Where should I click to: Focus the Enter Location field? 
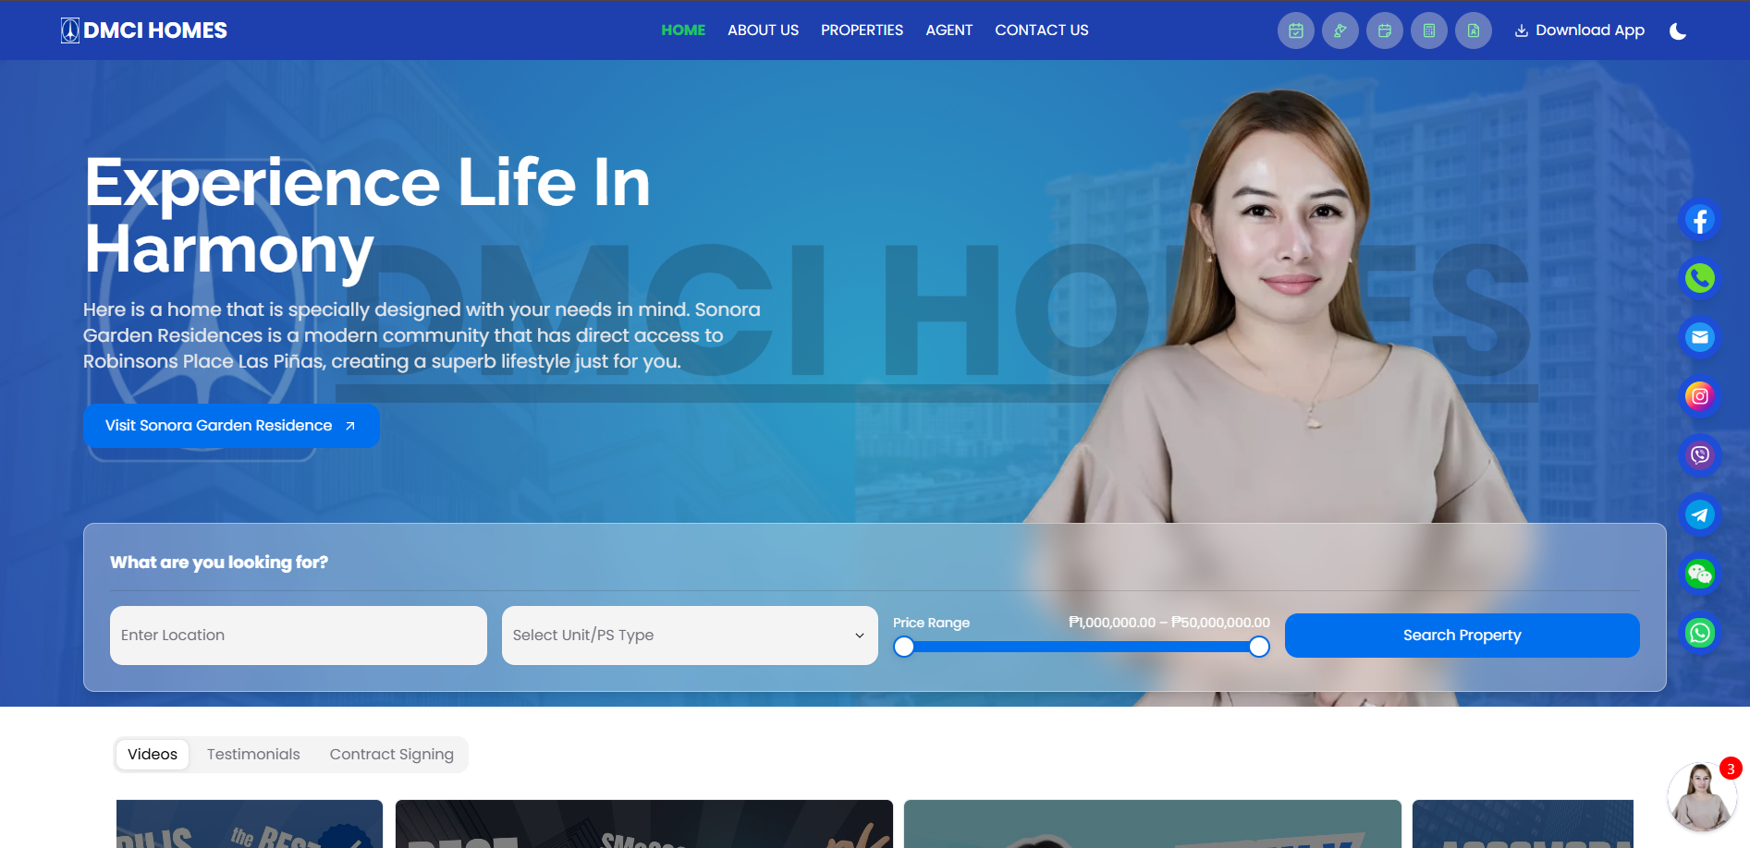298,636
